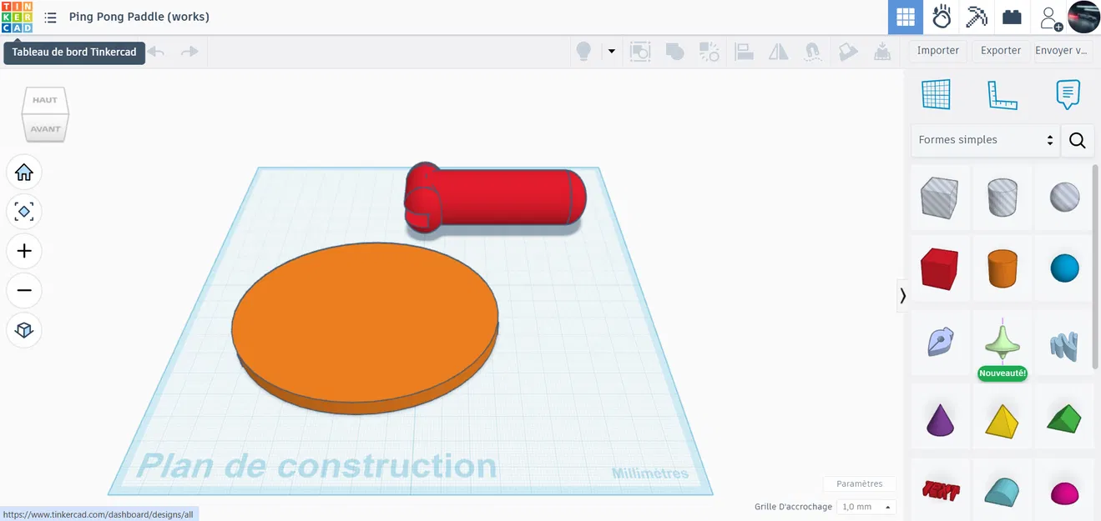
Task: Open the Formes simples category dropdown
Action: pos(985,140)
